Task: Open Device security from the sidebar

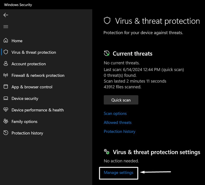Action: pyautogui.click(x=25, y=99)
